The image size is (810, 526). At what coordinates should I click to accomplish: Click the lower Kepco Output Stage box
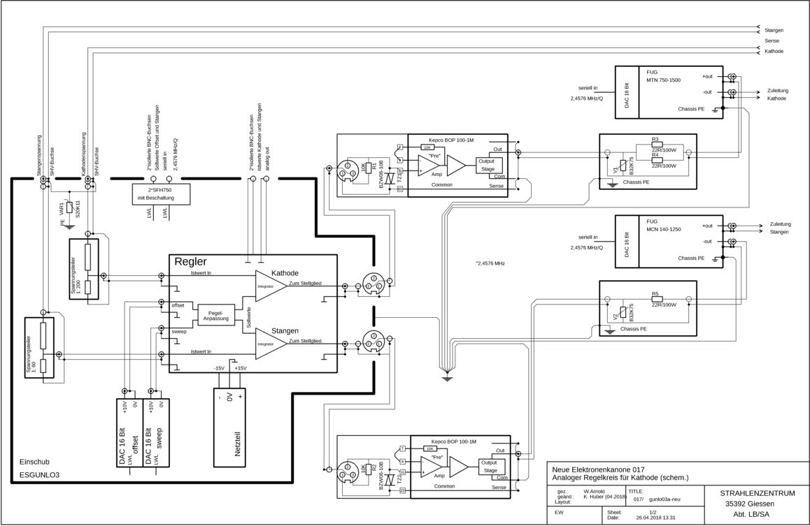pos(490,466)
